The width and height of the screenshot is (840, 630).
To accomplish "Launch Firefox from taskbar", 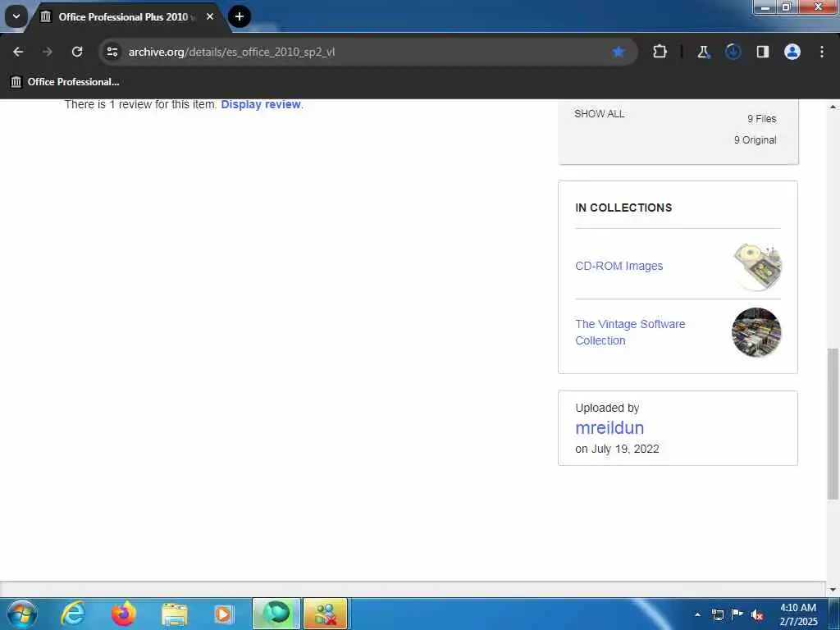I will pos(123,614).
